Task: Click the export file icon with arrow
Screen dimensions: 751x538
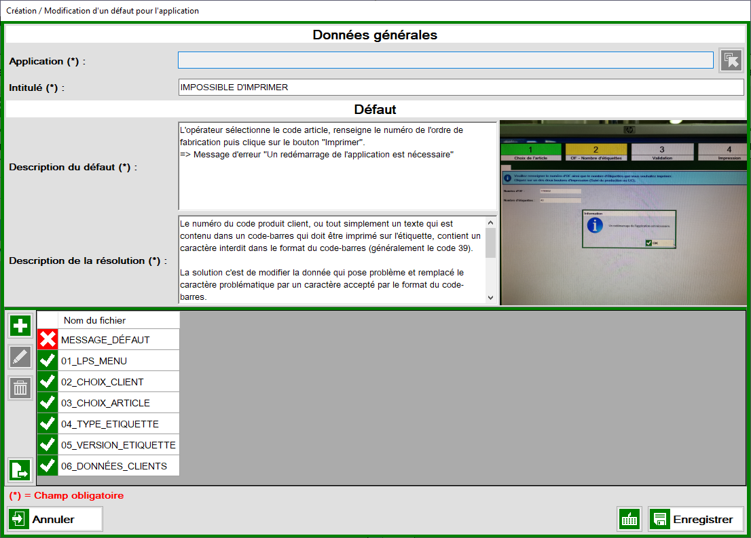Action: click(x=20, y=469)
